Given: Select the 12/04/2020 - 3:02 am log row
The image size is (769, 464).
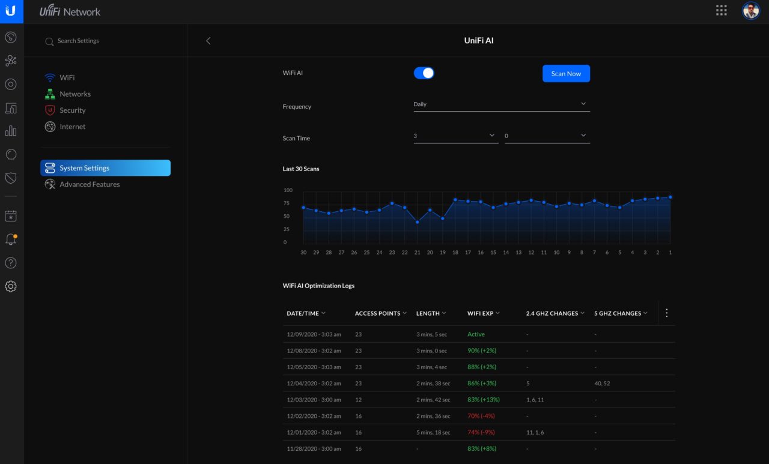Looking at the screenshot, I should click(479, 383).
